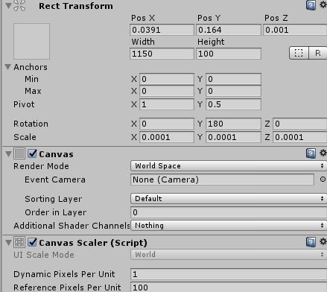
Task: Click the Order in Layer field
Action: click(229, 212)
